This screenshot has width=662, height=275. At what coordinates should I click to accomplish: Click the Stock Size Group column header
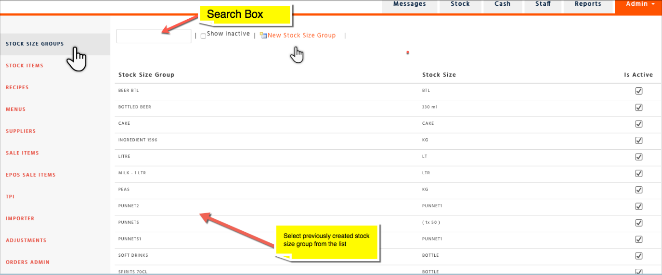(x=146, y=75)
